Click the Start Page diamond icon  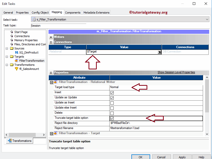tap(11, 32)
